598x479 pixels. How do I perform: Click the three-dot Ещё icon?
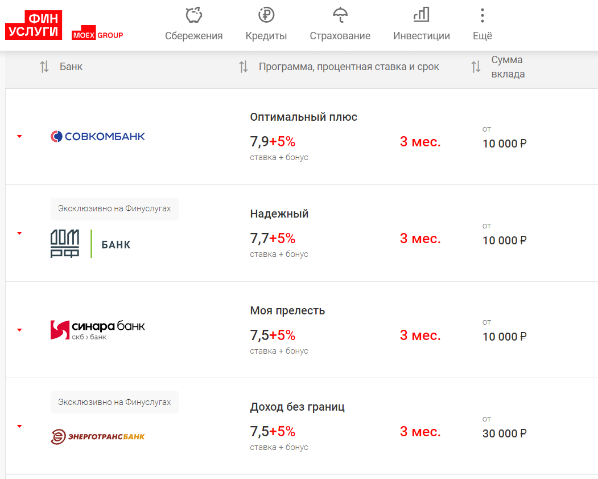[482, 15]
